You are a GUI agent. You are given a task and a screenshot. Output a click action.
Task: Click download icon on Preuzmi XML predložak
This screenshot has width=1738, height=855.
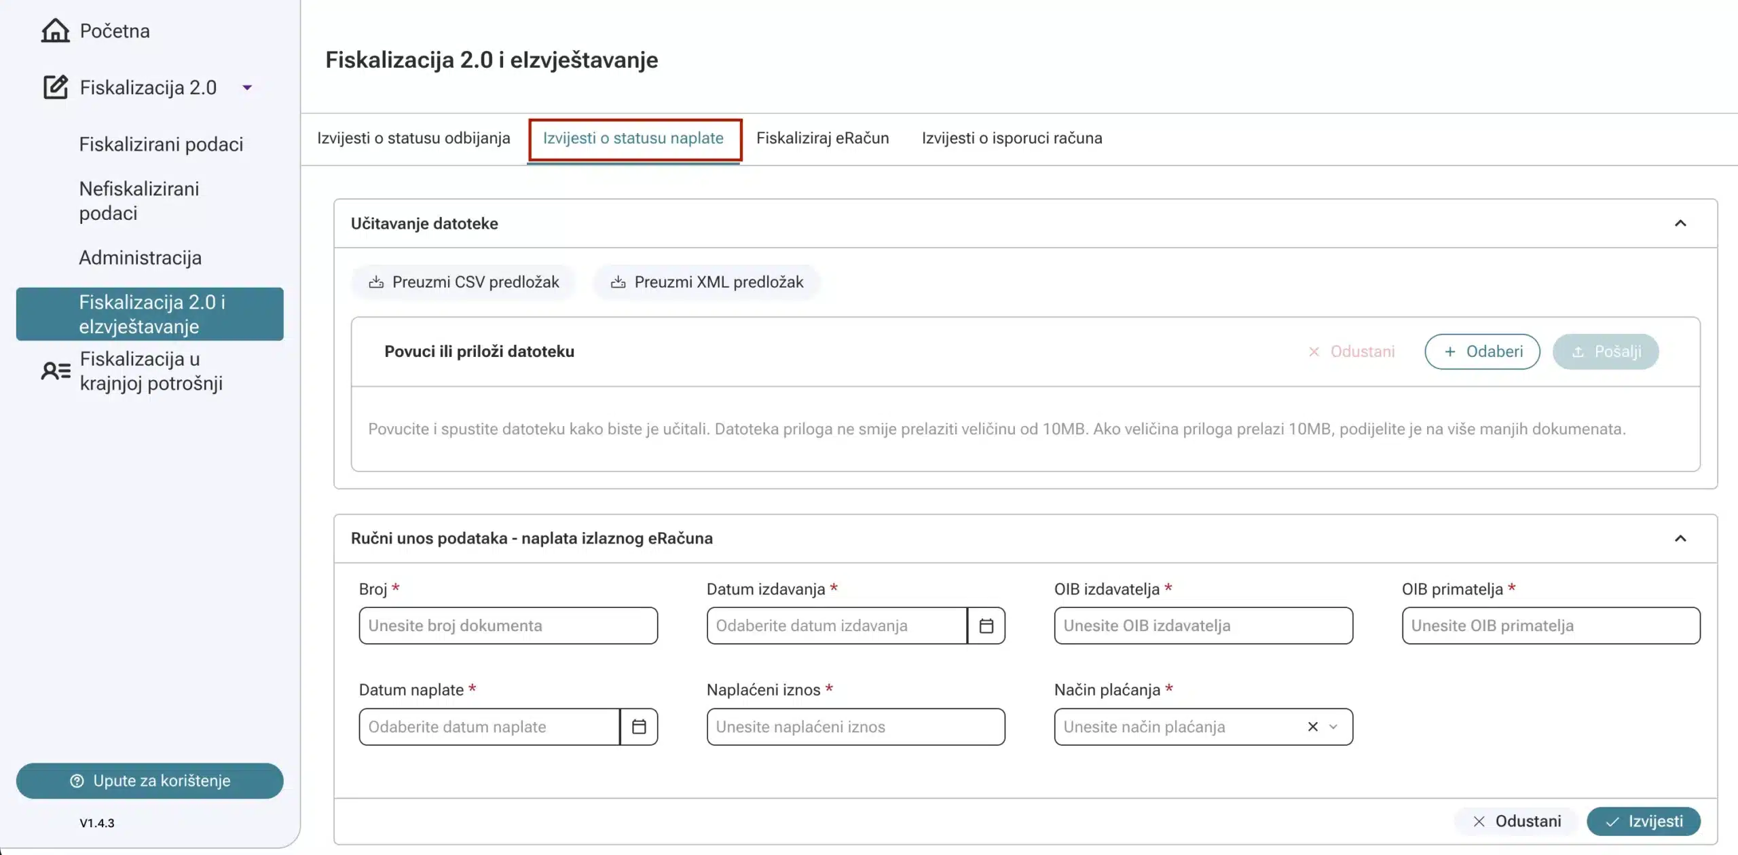click(618, 282)
